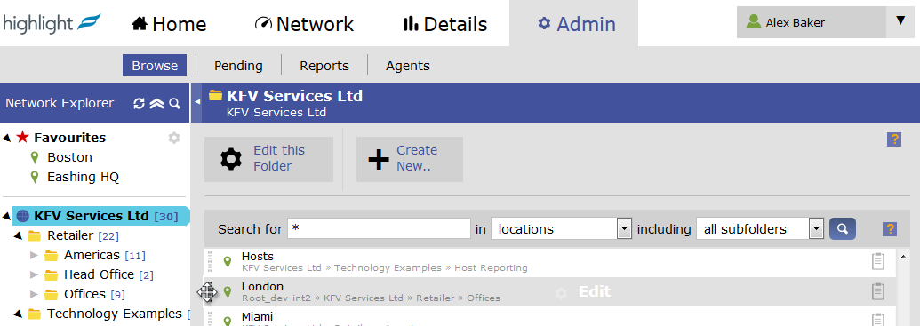This screenshot has width=920, height=326.
Task: Click the drag handle on Hosts row
Action: [x=210, y=261]
